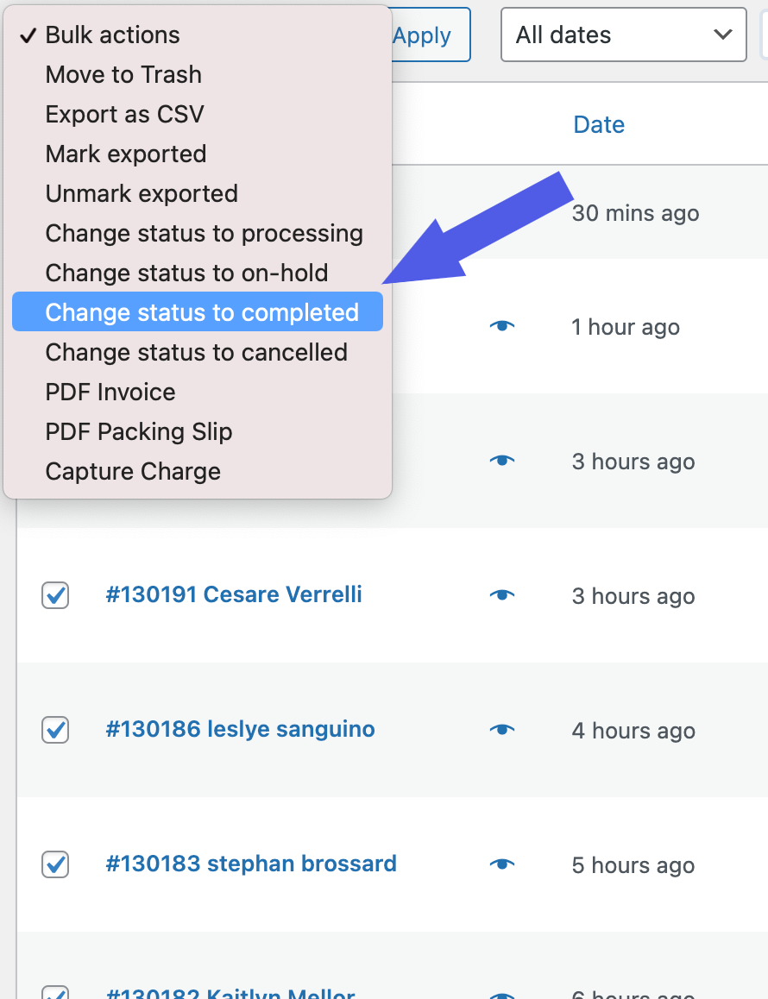Click the preview eye icon for order #130183
Viewport: 768px width, 999px height.
(x=501, y=864)
